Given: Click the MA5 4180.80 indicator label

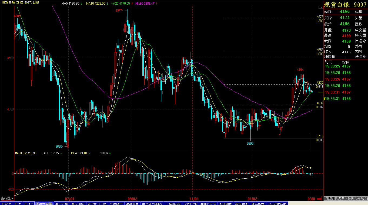Looking at the screenshot, I should coord(72,4).
